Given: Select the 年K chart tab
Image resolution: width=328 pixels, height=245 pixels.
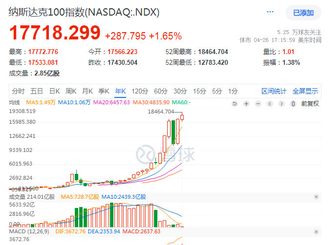Looking at the screenshot, I should click(x=120, y=91).
